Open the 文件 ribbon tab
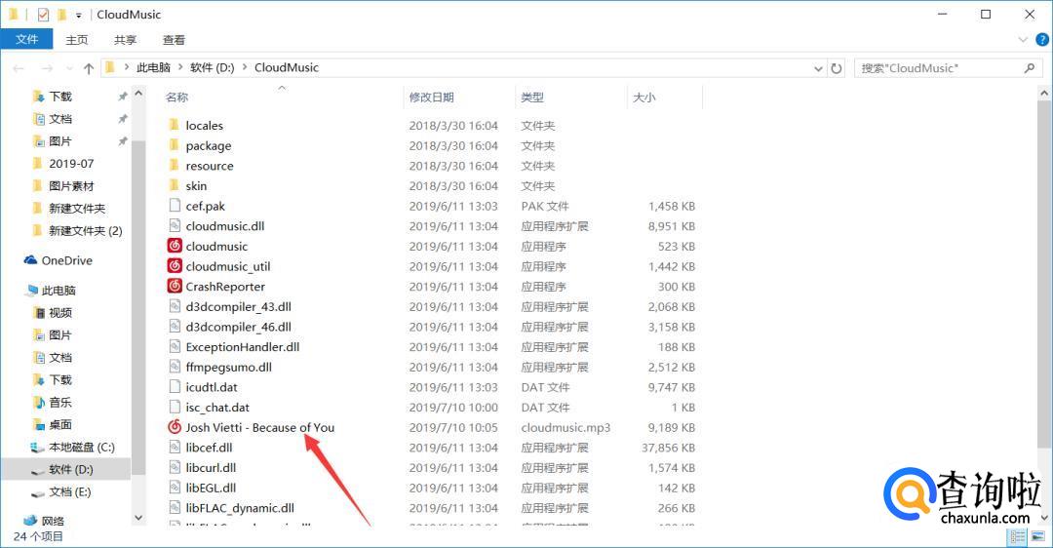The width and height of the screenshot is (1053, 548). point(26,40)
